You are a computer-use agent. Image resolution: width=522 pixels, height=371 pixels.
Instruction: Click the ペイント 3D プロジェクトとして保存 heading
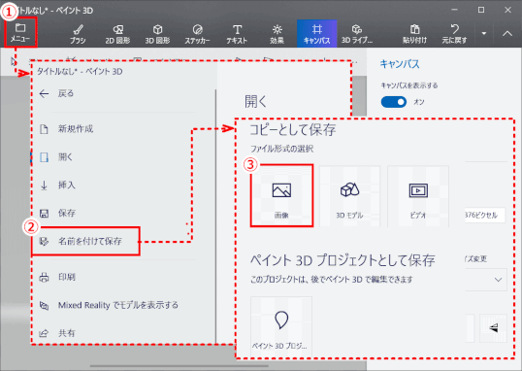point(343,260)
